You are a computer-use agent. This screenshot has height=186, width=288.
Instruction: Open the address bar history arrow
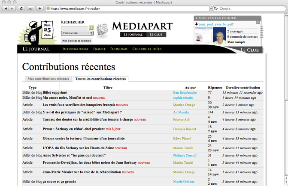(x=211, y=9)
